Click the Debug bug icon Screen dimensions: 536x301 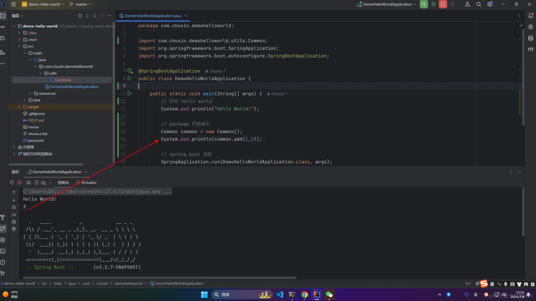433,4
